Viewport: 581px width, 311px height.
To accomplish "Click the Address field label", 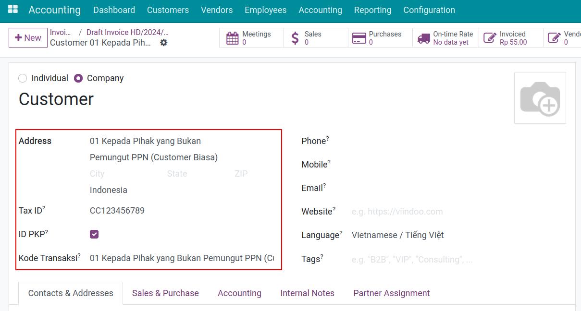I will [x=35, y=141].
